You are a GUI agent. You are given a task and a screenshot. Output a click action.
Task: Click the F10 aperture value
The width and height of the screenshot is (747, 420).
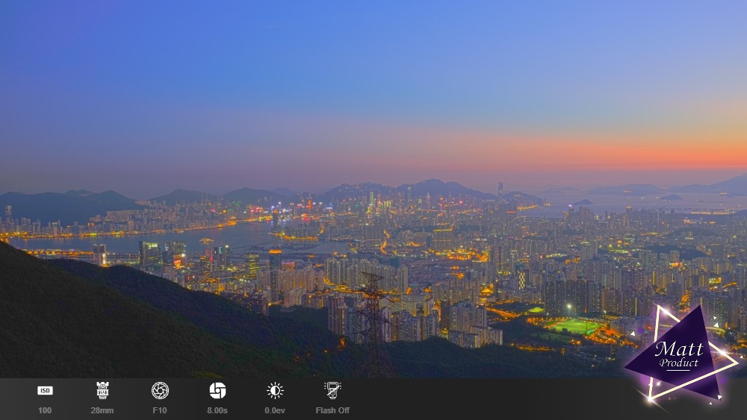pos(160,410)
